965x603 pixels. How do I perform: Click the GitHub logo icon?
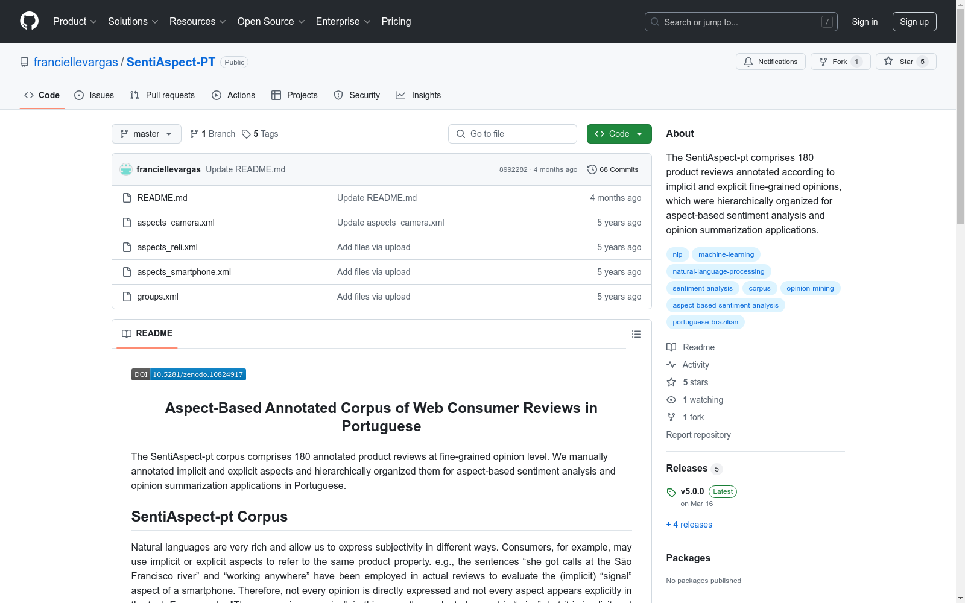coord(29,21)
